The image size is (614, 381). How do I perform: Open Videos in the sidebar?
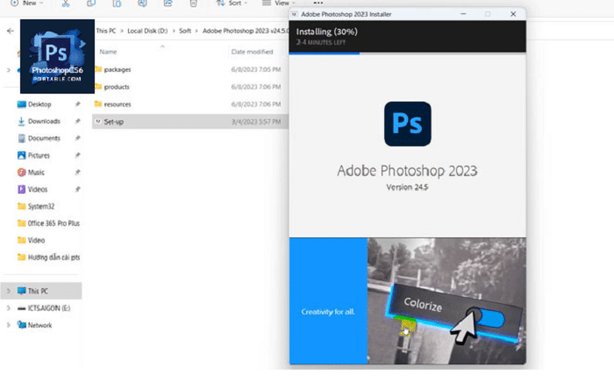37,189
